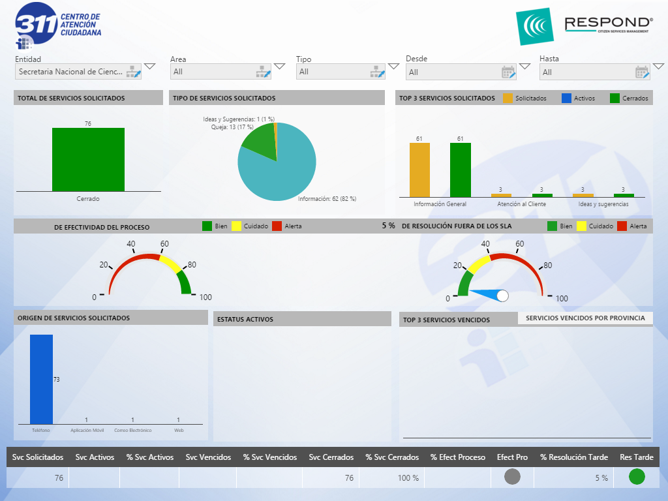Click the 311 Centro de Atención Ciudadana logo

pyautogui.click(x=58, y=25)
